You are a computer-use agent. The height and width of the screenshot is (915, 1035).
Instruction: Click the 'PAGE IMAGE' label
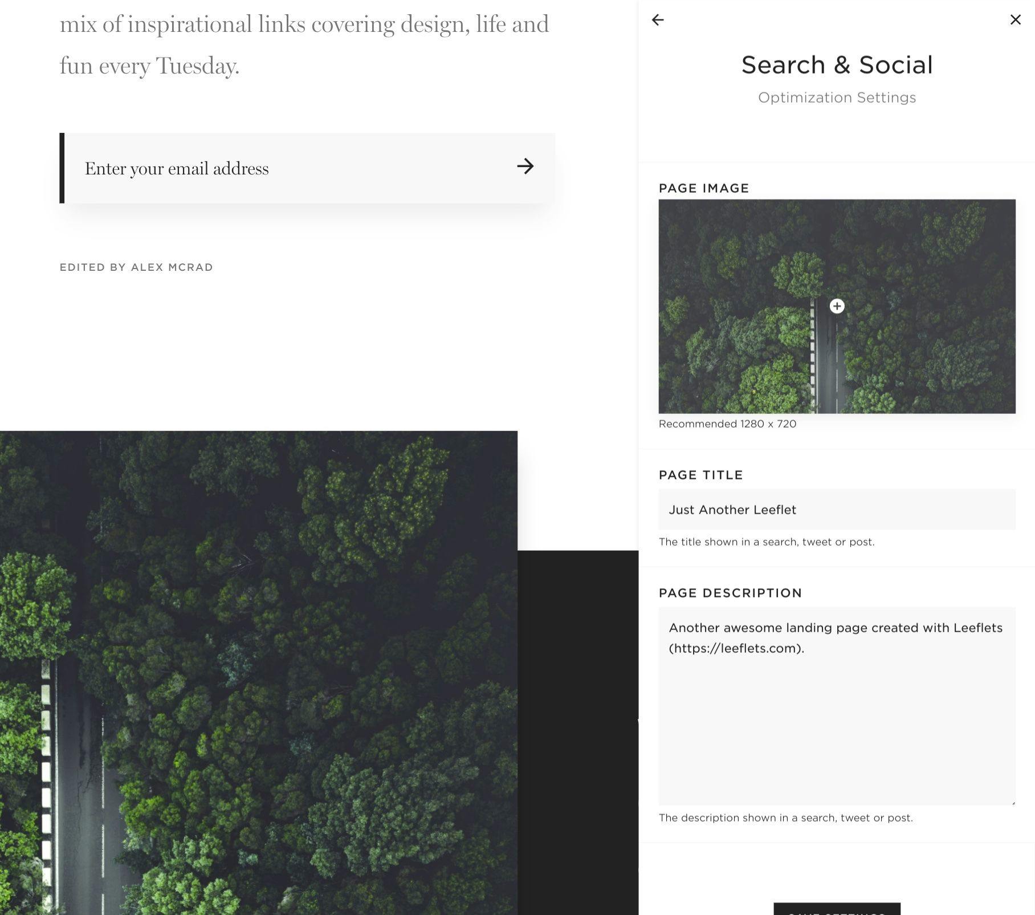pyautogui.click(x=704, y=188)
